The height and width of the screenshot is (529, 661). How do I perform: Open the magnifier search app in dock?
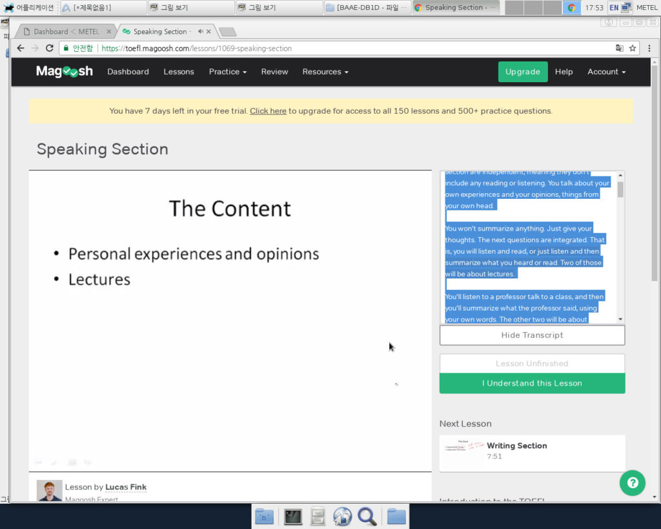(x=367, y=516)
